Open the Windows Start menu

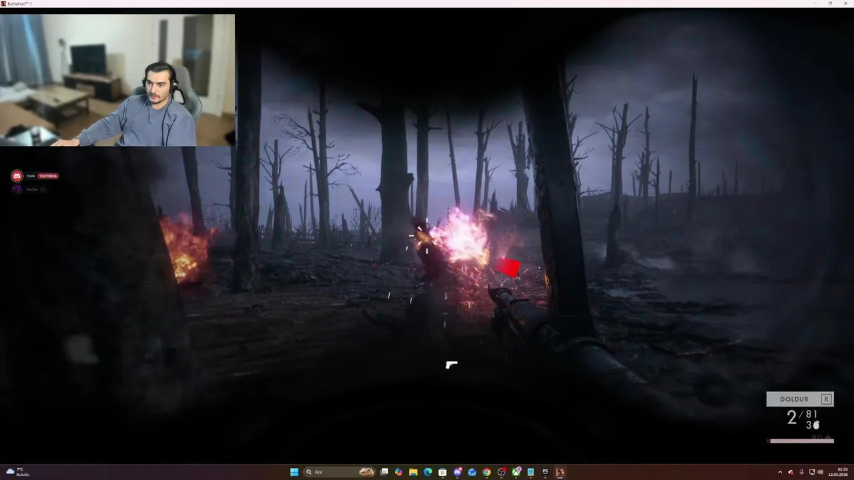(x=294, y=472)
